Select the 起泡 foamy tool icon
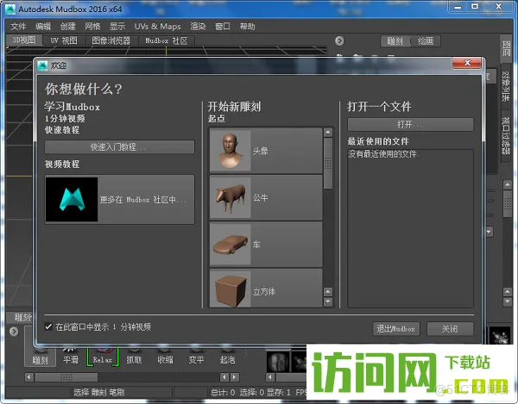 [227, 356]
